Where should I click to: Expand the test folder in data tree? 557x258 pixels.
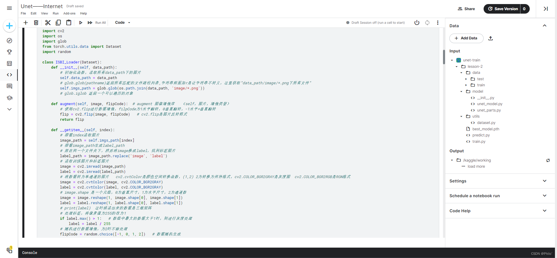click(x=466, y=79)
